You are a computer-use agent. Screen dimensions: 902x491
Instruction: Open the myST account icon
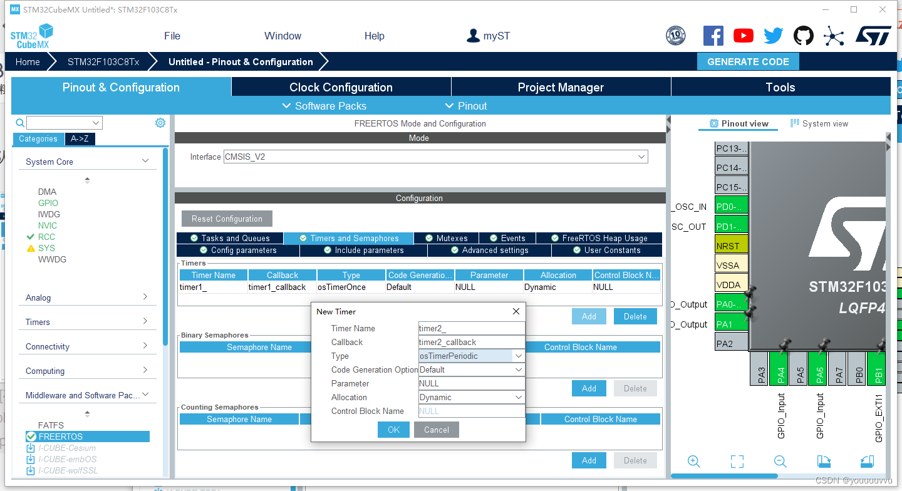pyautogui.click(x=473, y=36)
